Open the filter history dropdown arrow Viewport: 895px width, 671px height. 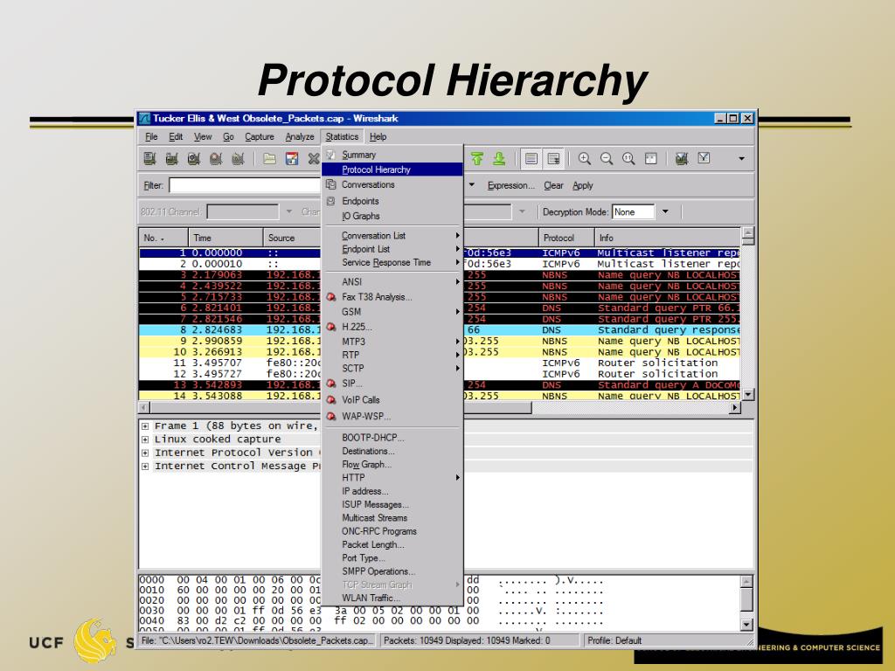point(471,185)
